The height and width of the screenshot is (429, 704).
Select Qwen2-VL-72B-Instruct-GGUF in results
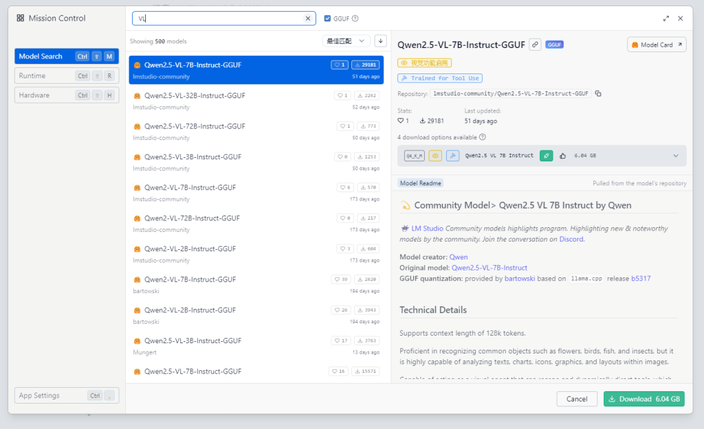coord(256,223)
